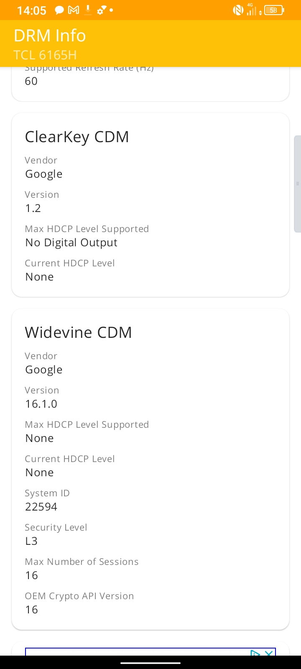Tap the Gmail notification icon
The width and height of the screenshot is (301, 669).
(74, 10)
